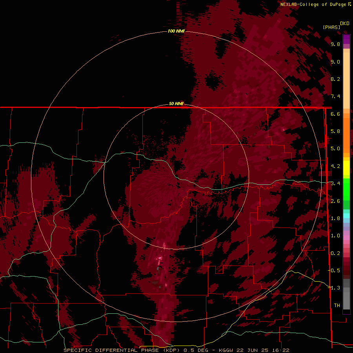Click the peach segment of the color scale
Viewport: 353px width, 353px height.
pos(346,79)
